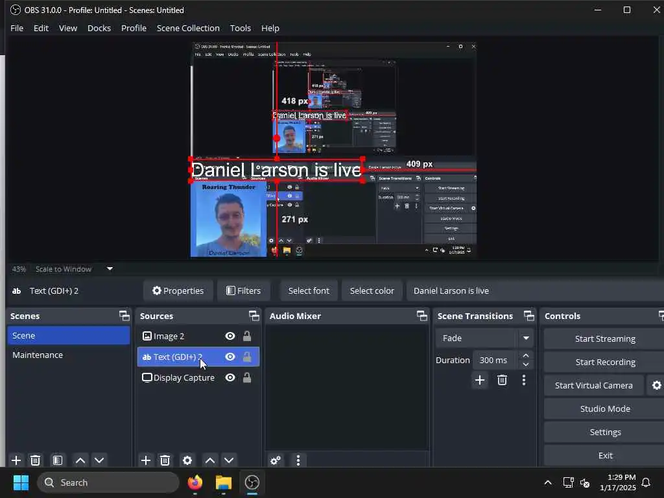Hide the Display Capture source
Screen dimensions: 664x498
click(230, 378)
